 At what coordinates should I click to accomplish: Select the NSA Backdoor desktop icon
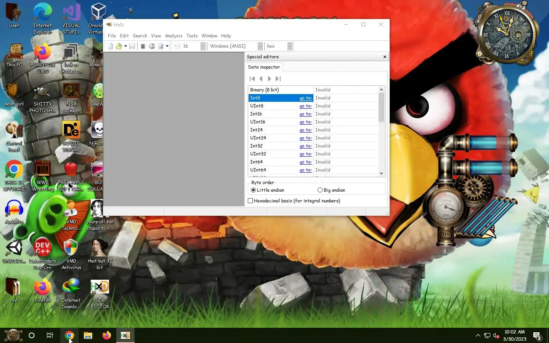coord(71,98)
